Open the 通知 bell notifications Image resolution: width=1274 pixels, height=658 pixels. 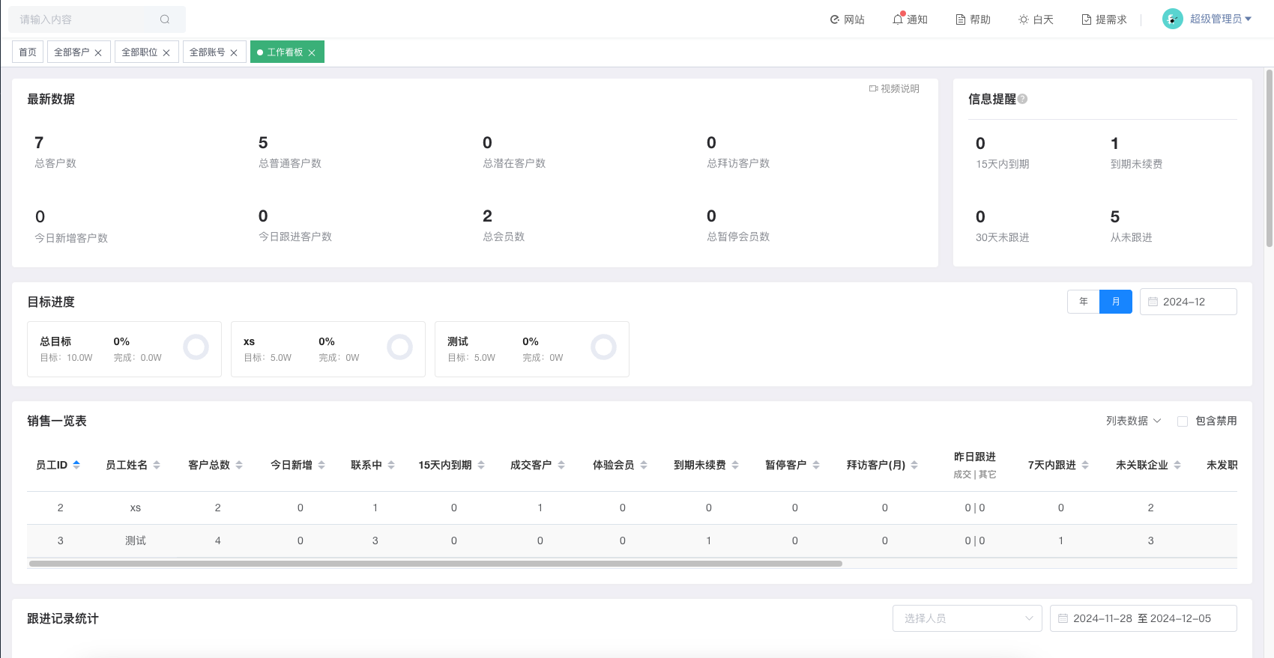pos(898,19)
